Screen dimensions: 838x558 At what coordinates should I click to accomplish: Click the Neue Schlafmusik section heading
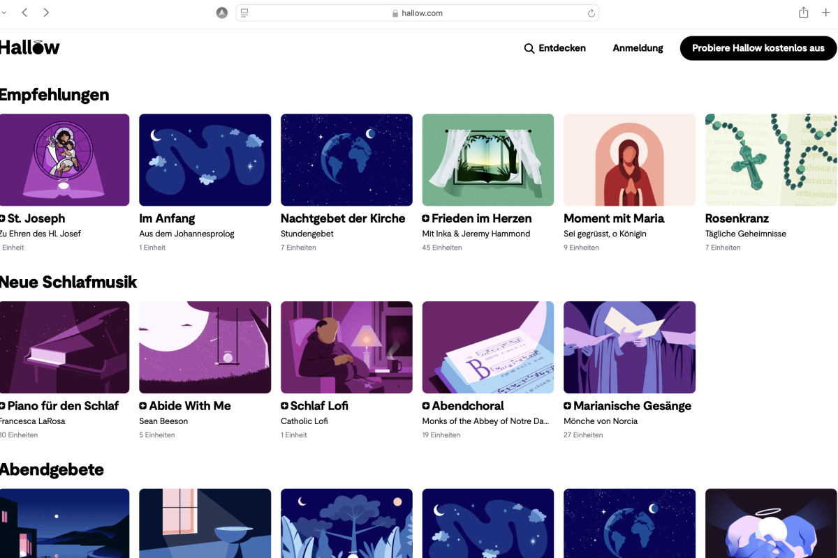point(68,282)
